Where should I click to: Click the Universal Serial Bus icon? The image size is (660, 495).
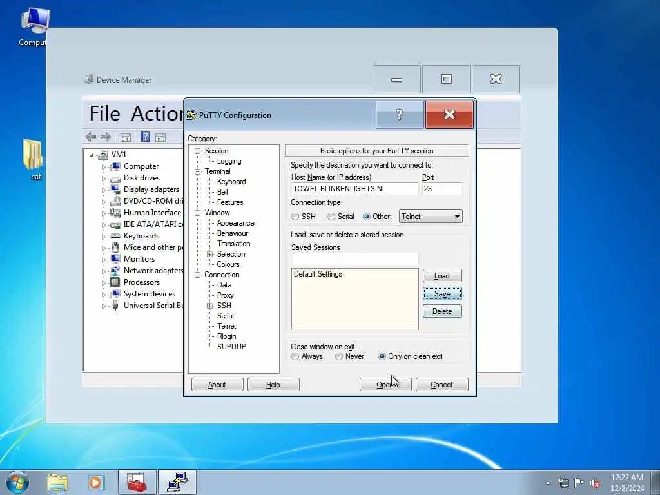115,306
